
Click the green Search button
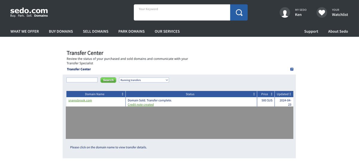(x=108, y=80)
